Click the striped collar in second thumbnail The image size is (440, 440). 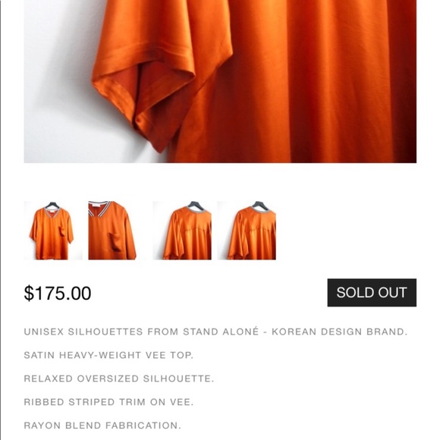(x=99, y=208)
